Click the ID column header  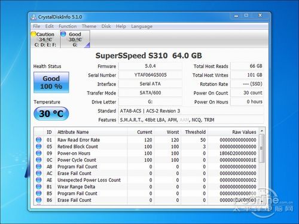tap(49, 132)
